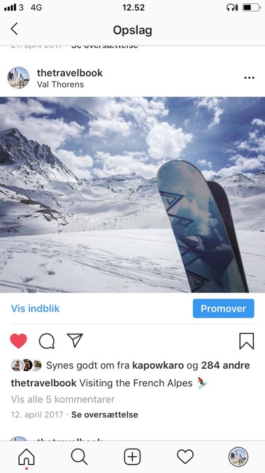Open the three-dot post options menu
The height and width of the screenshot is (473, 265).
249,78
